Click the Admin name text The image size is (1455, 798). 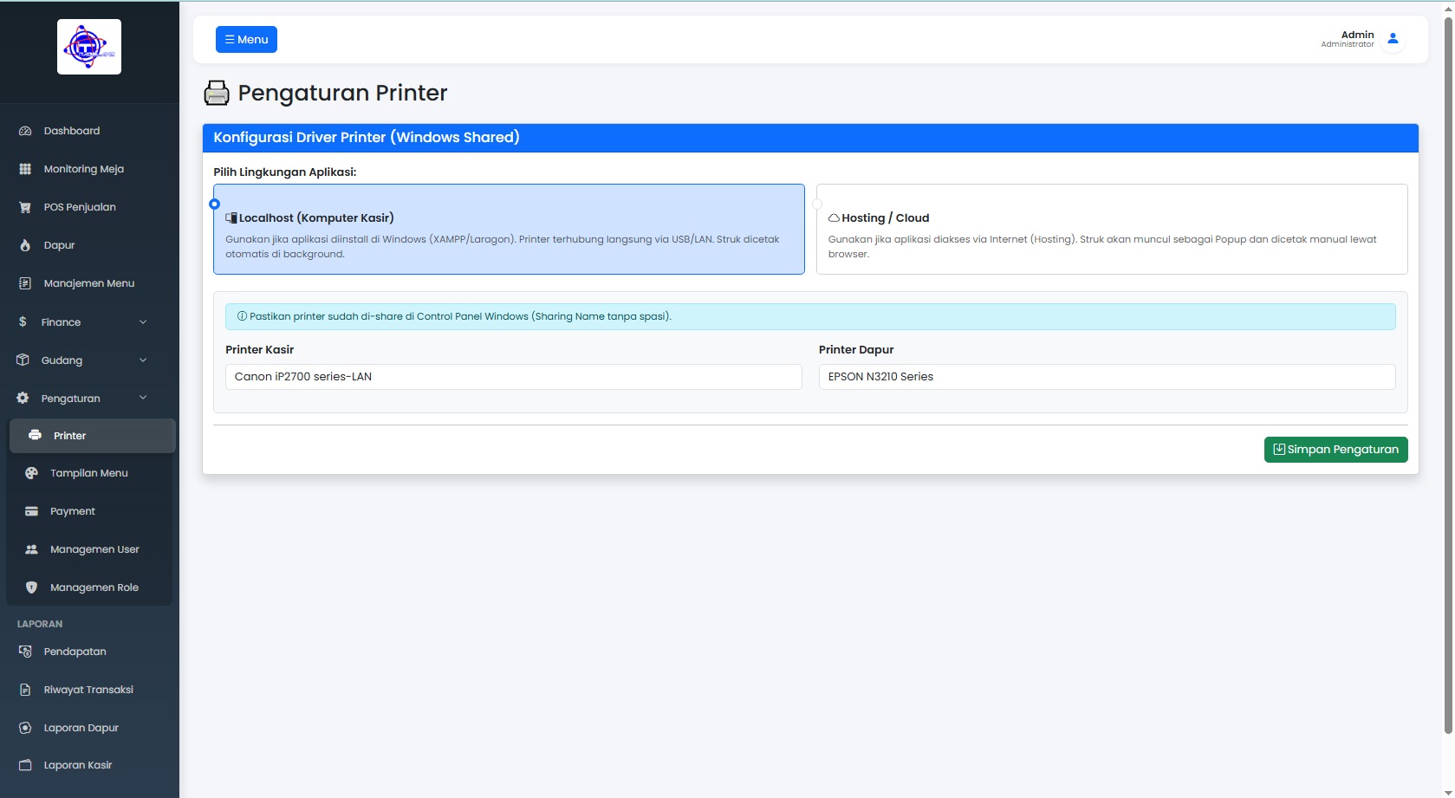coord(1357,35)
